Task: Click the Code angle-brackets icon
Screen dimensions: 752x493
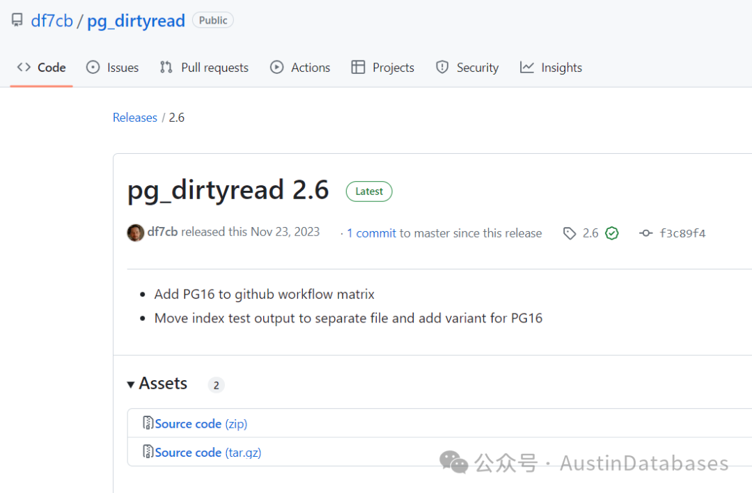Action: click(x=24, y=67)
